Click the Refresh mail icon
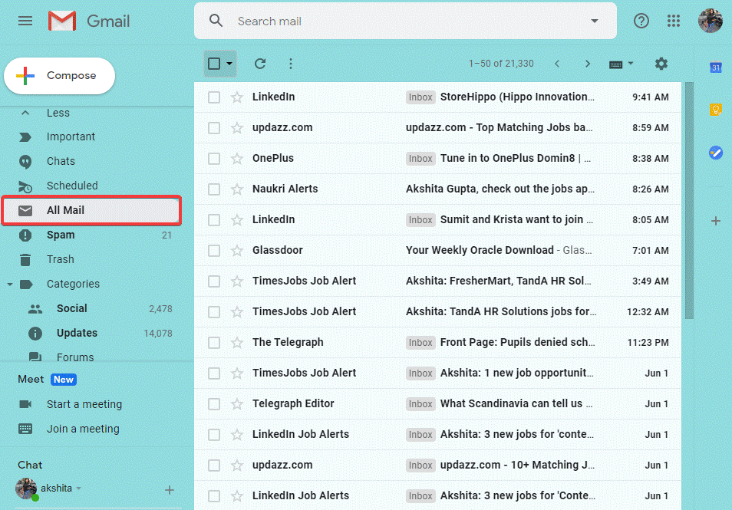 click(x=260, y=64)
